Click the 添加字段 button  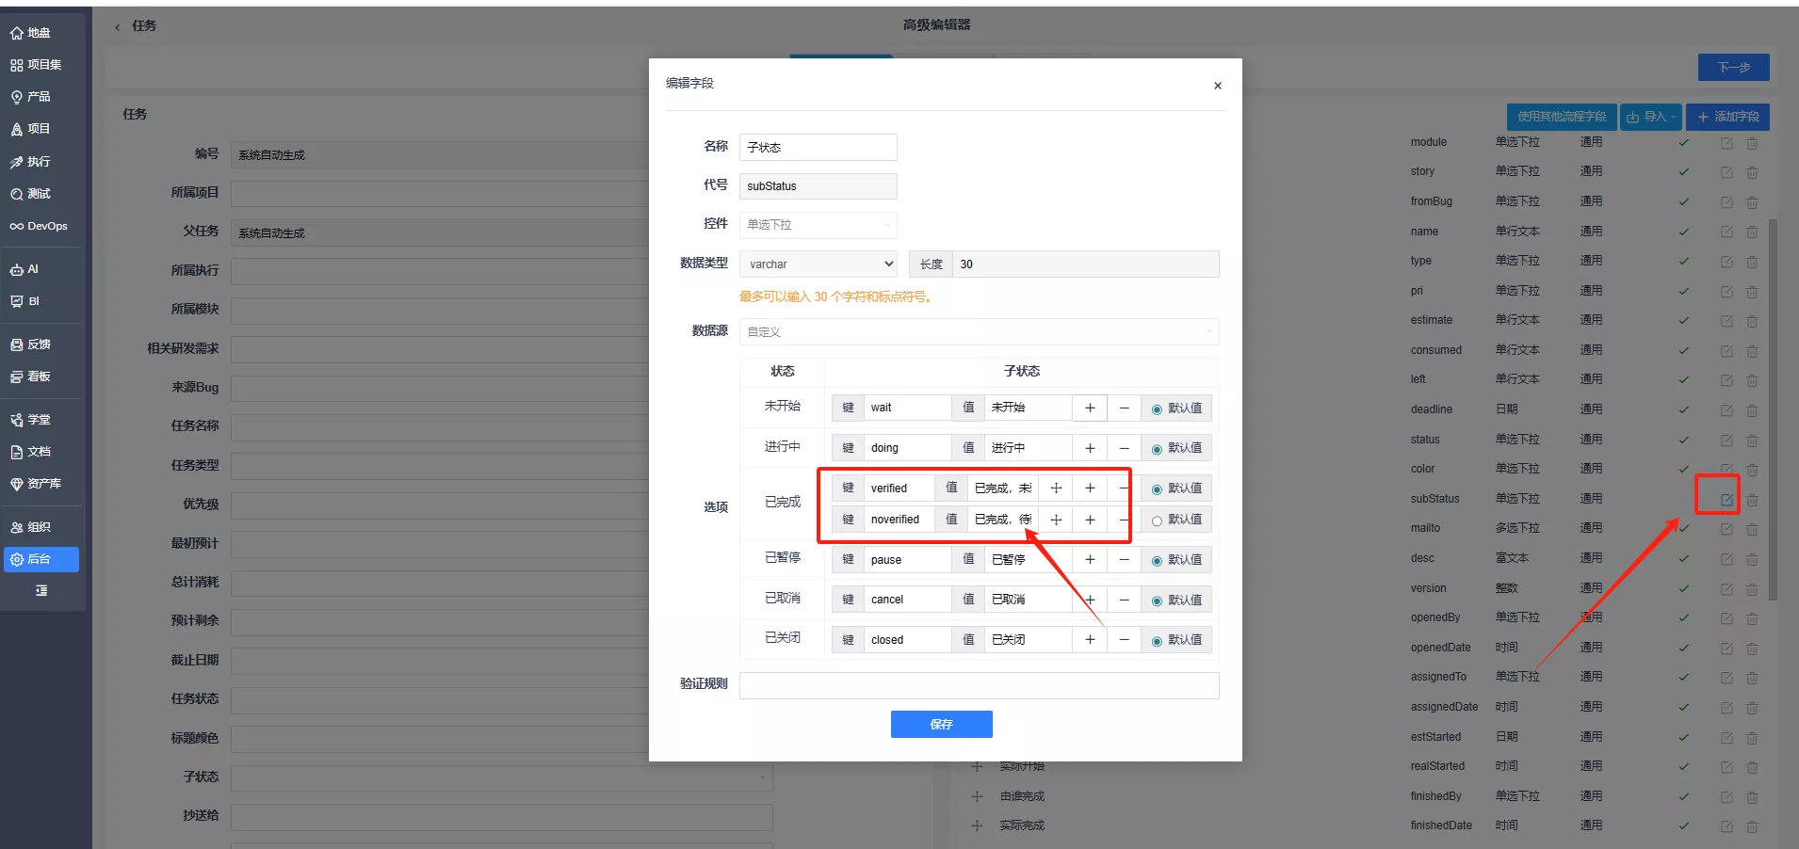[x=1727, y=117]
